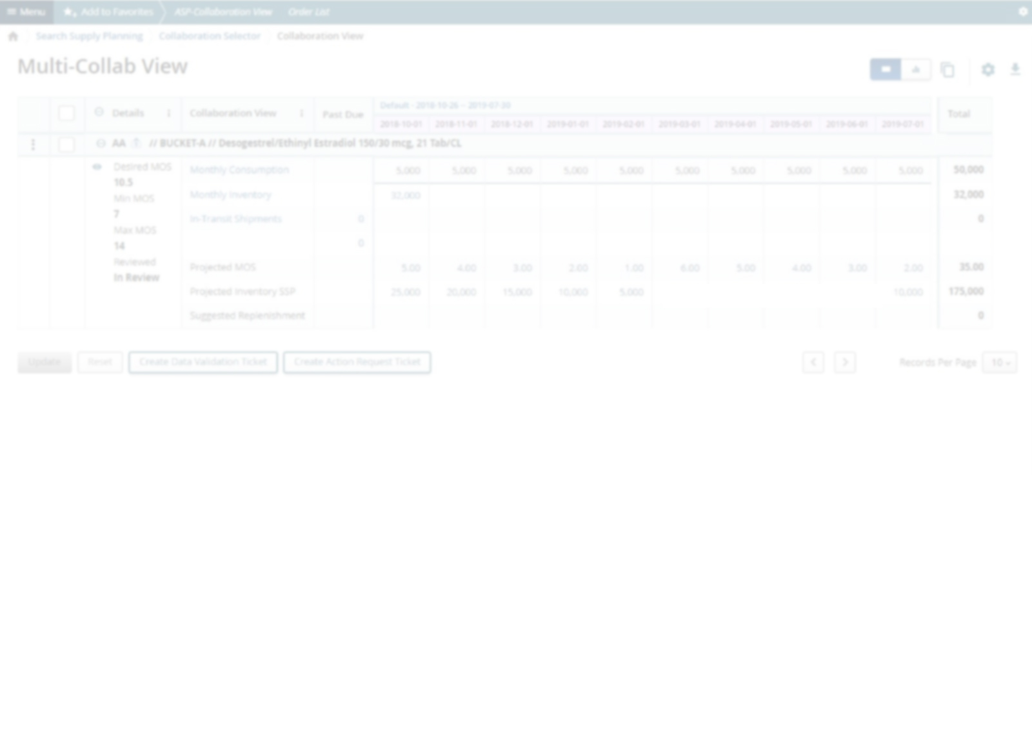Open the Records Per Page dropdown
This screenshot has height=729, width=1032.
tap(1000, 363)
